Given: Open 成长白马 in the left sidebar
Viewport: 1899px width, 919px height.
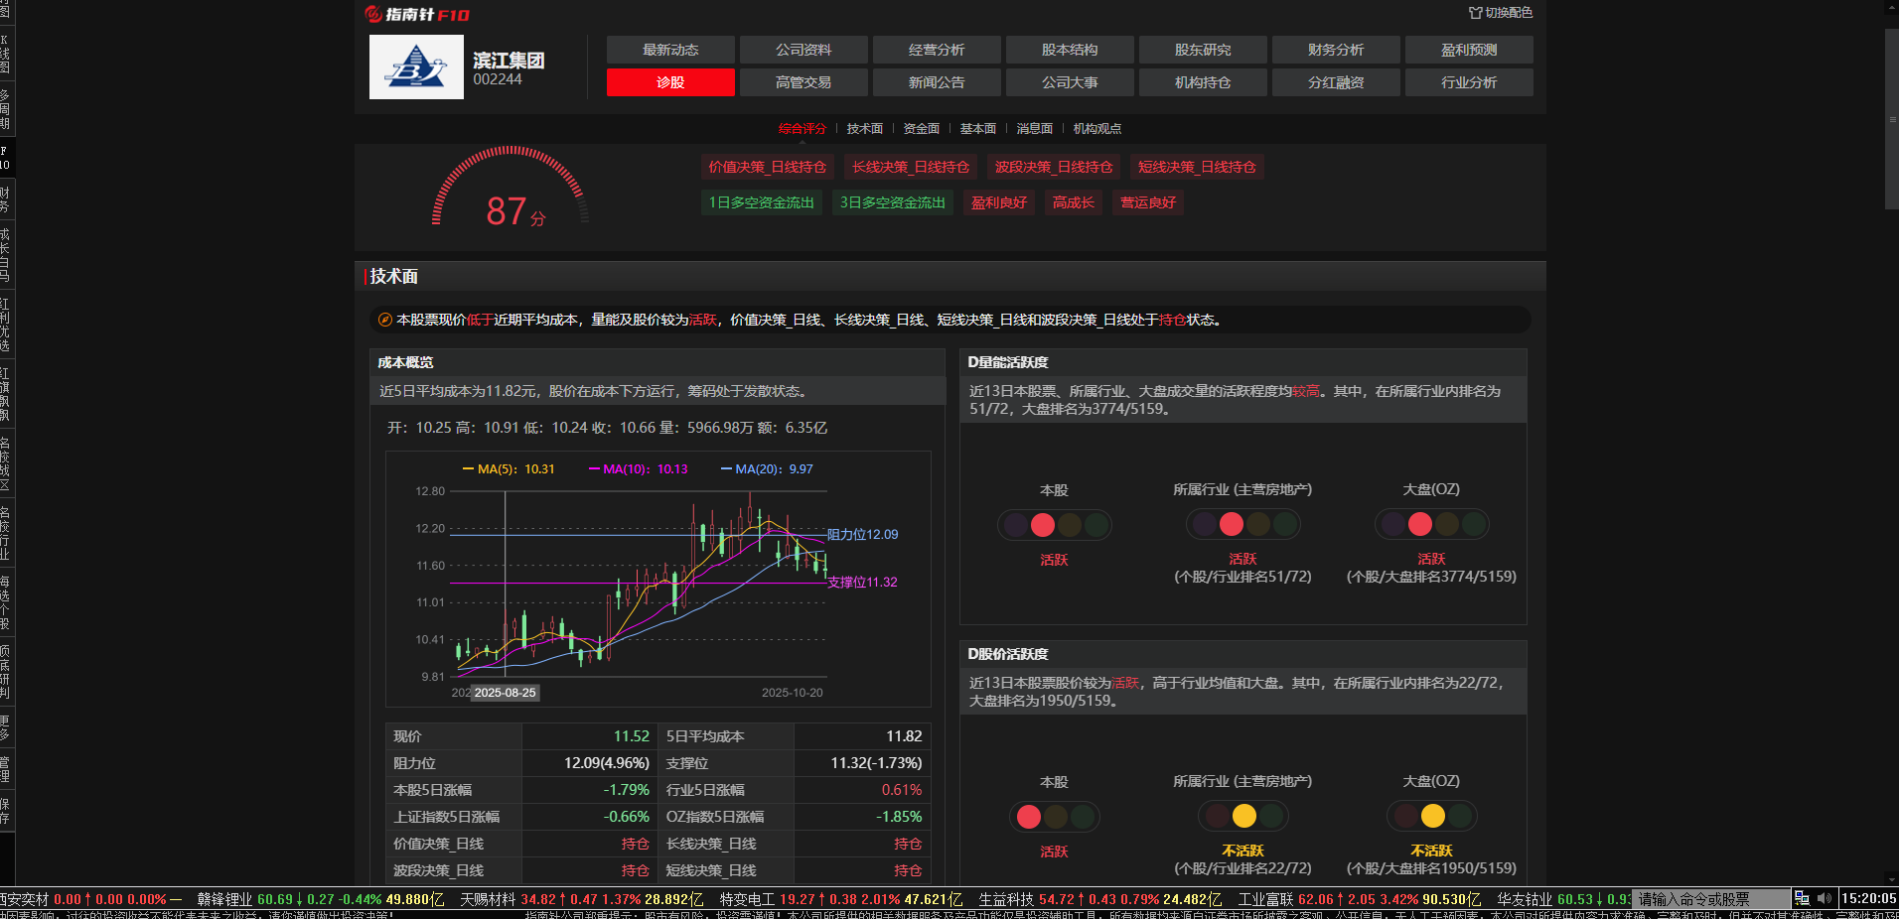Looking at the screenshot, I should coord(5,255).
